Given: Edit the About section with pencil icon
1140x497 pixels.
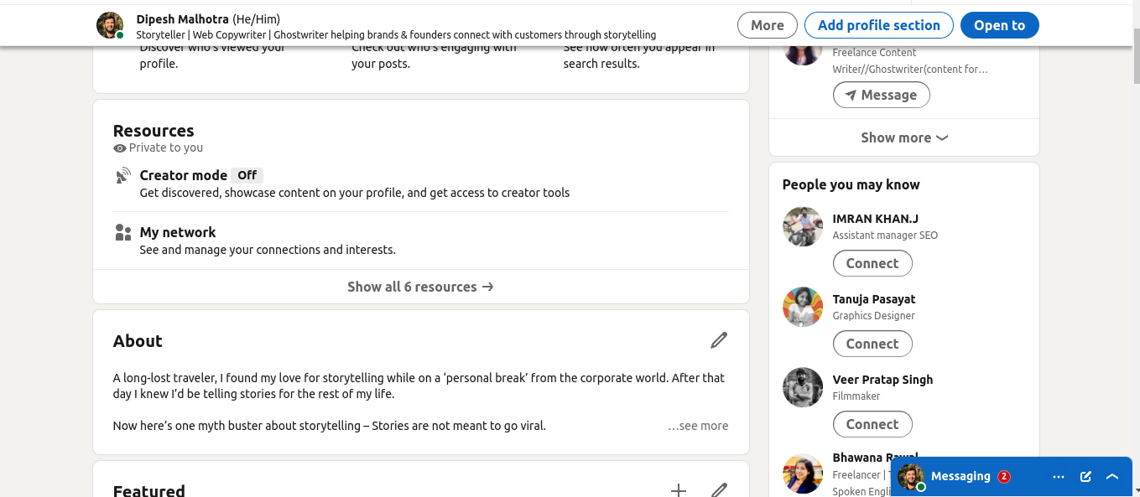Looking at the screenshot, I should (719, 340).
